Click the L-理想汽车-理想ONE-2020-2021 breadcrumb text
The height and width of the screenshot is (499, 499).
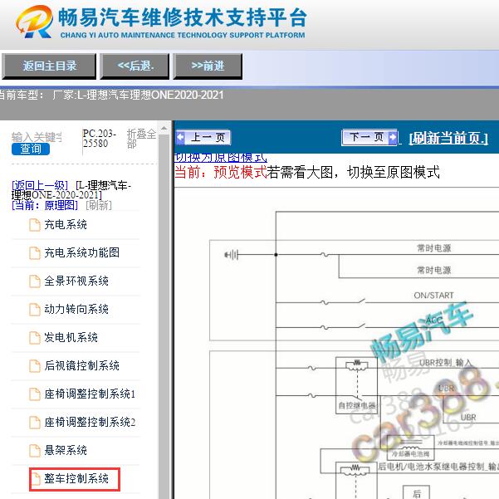coord(71,190)
